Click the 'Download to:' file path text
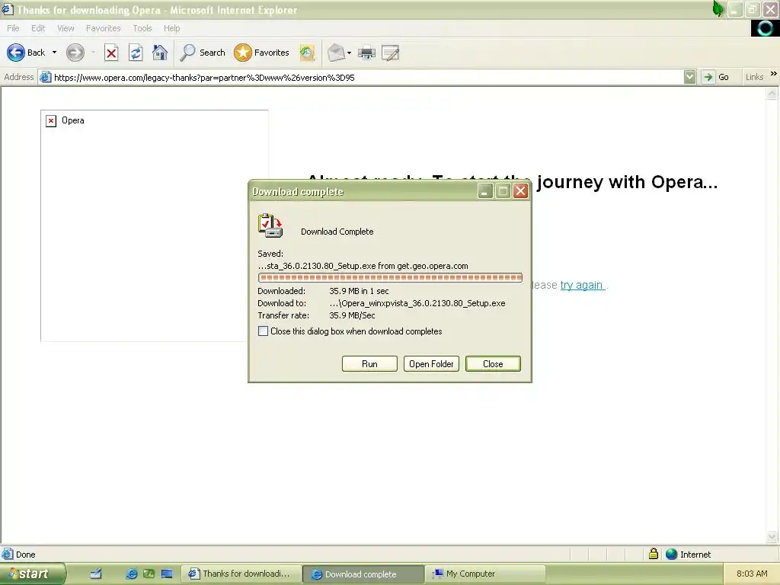Image resolution: width=780 pixels, height=585 pixels. pyautogui.click(x=417, y=303)
